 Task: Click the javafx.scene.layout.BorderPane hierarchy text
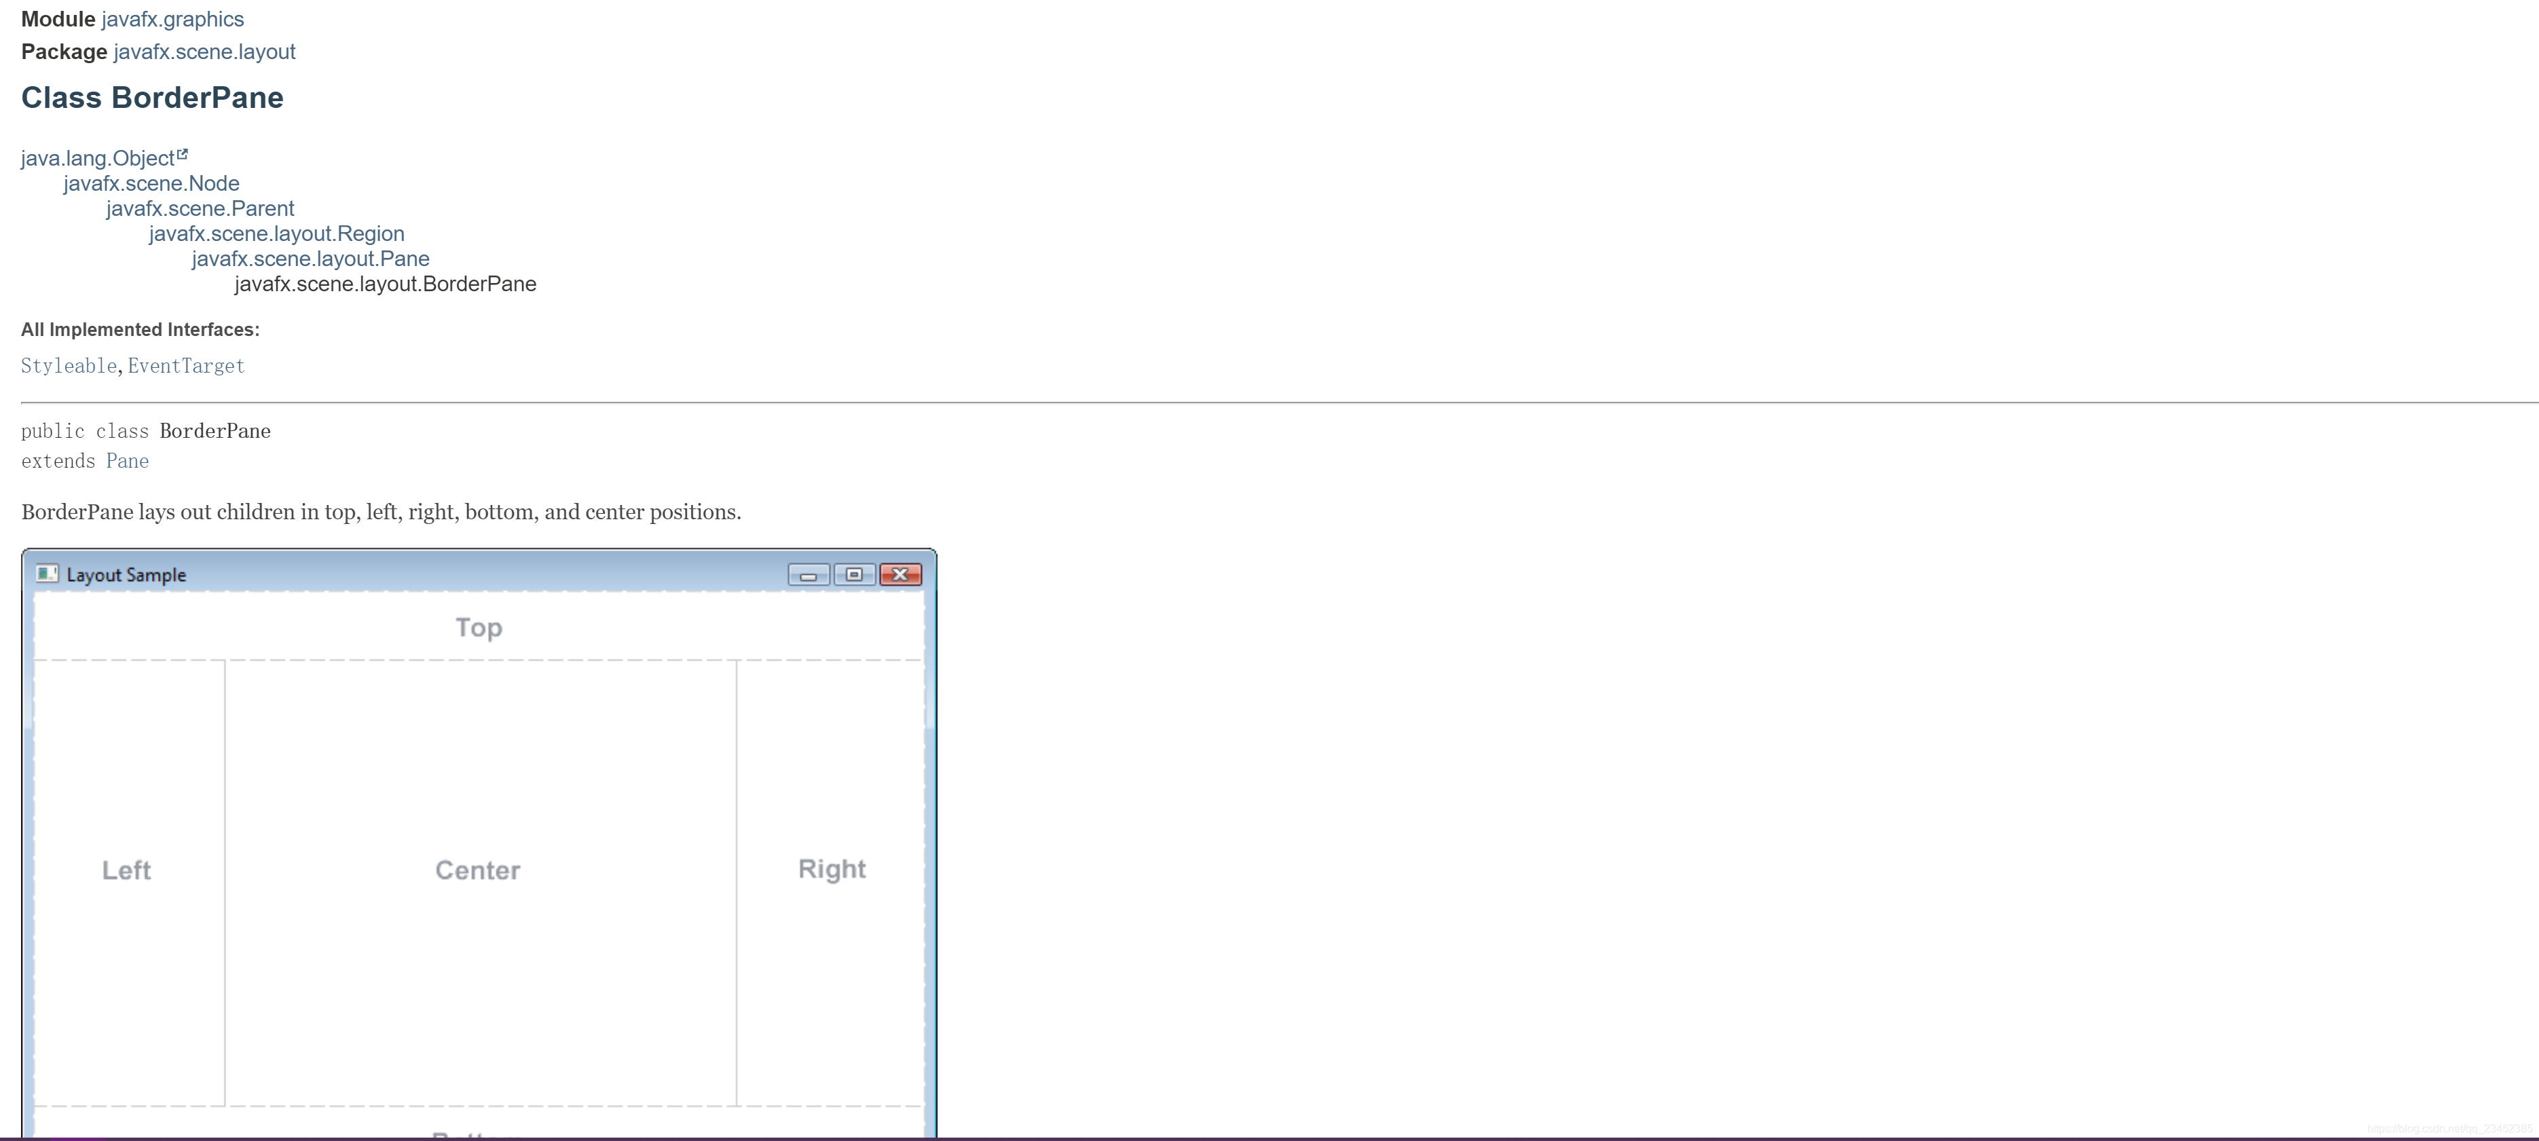[386, 285]
